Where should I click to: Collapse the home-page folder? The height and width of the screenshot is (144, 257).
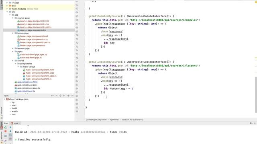click(12, 33)
